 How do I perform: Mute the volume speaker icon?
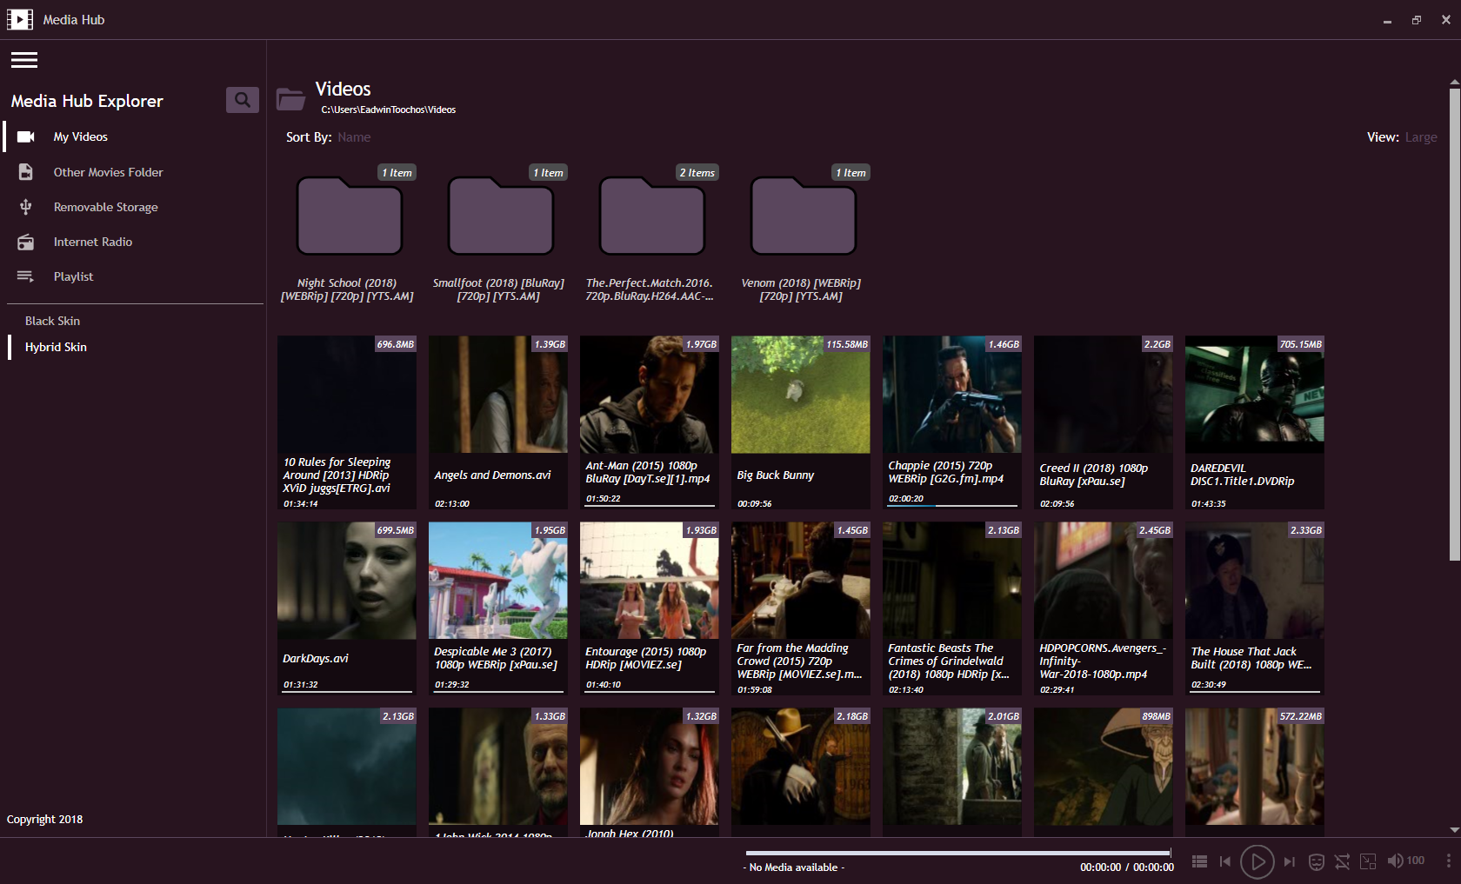1395,861
